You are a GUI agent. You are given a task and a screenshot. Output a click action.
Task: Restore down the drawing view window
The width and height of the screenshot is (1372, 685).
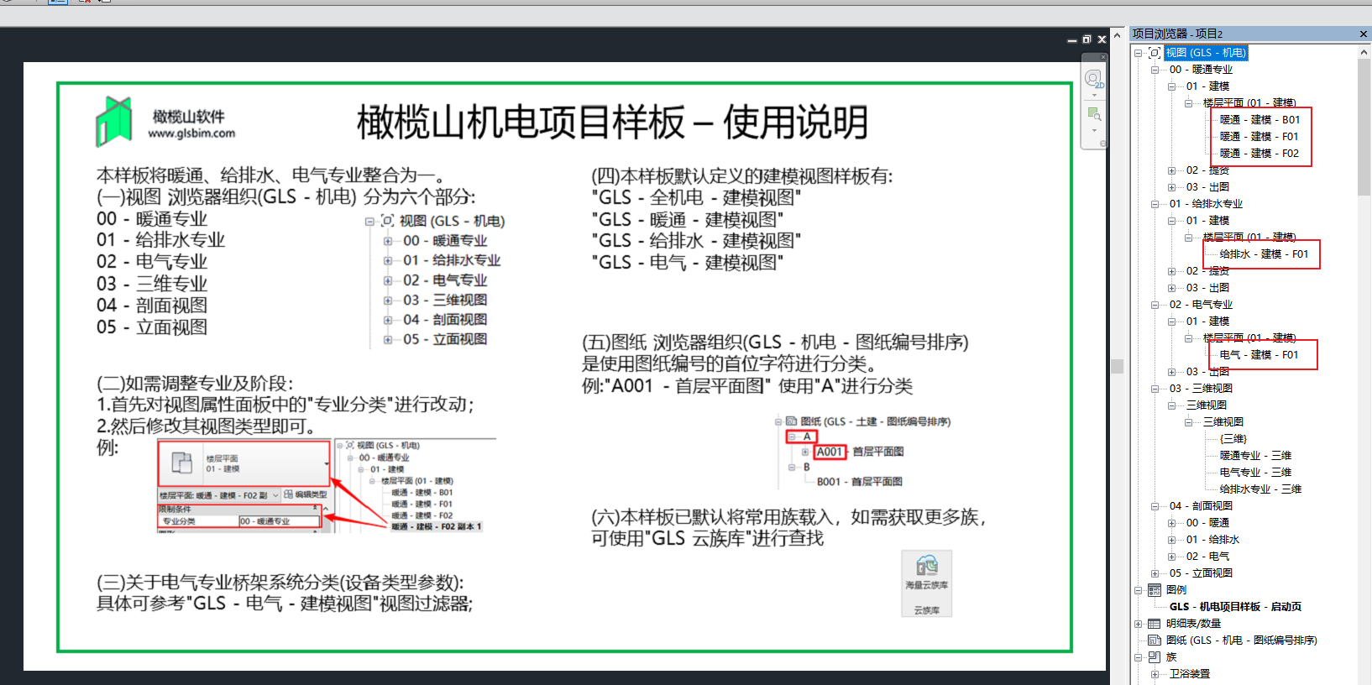pyautogui.click(x=1087, y=39)
